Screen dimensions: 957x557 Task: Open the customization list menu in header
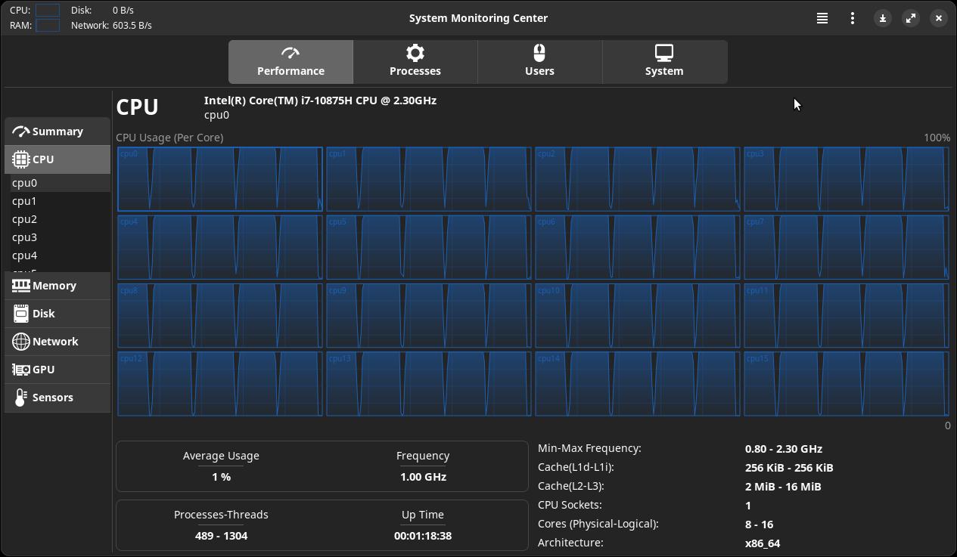[822, 18]
